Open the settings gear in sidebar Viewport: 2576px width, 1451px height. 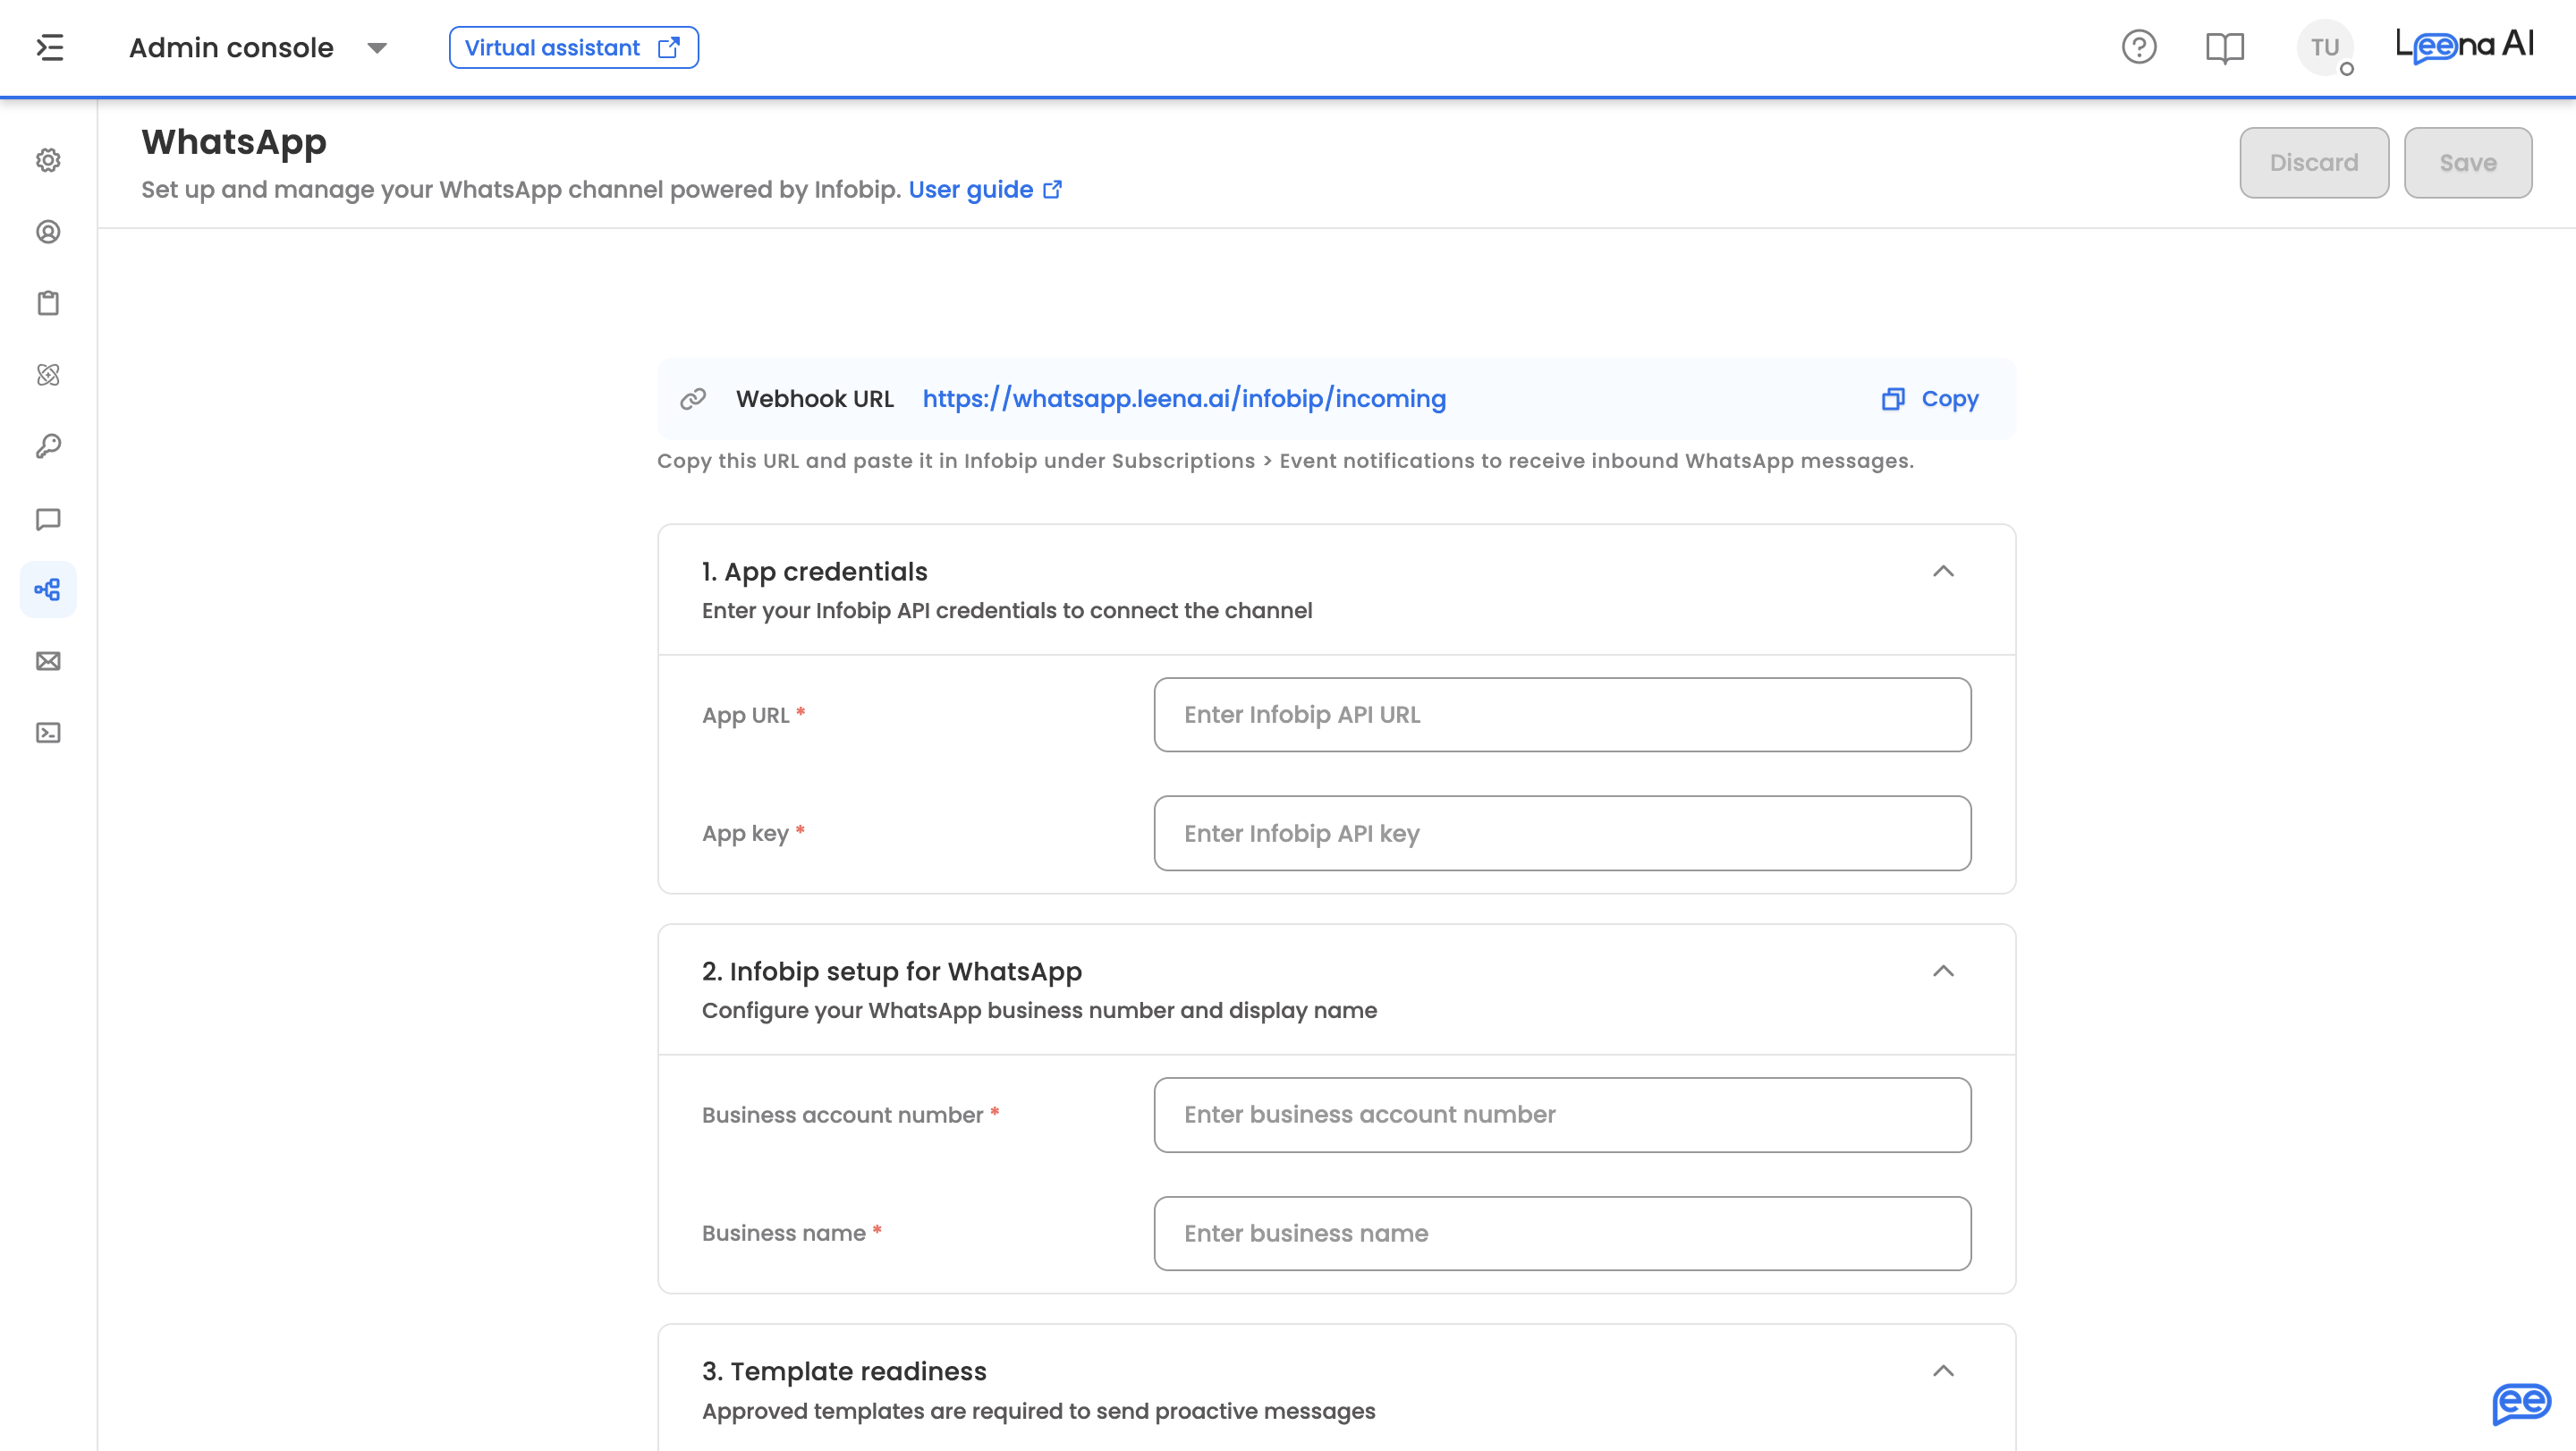48,160
